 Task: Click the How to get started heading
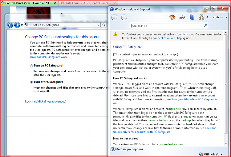pyautogui.click(x=126, y=139)
